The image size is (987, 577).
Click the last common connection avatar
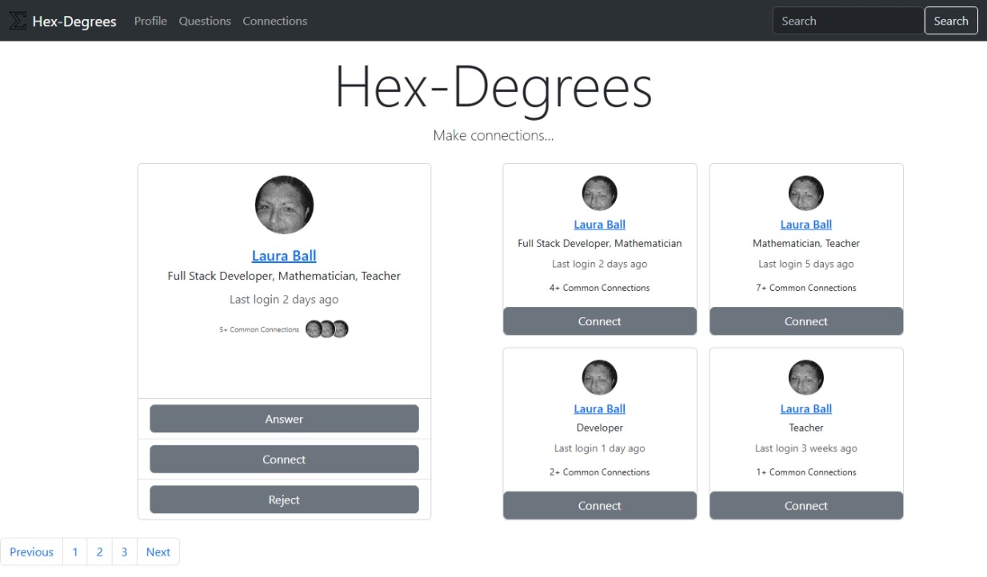pyautogui.click(x=340, y=328)
